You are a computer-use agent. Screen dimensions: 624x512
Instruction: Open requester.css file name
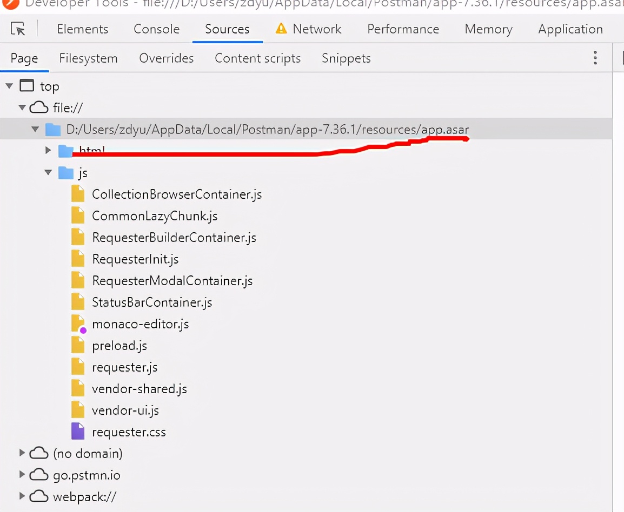pos(129,432)
